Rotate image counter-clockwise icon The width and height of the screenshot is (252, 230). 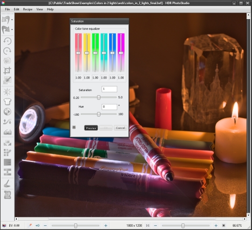7,41
